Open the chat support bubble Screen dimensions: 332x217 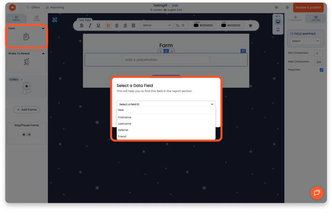click(x=316, y=193)
